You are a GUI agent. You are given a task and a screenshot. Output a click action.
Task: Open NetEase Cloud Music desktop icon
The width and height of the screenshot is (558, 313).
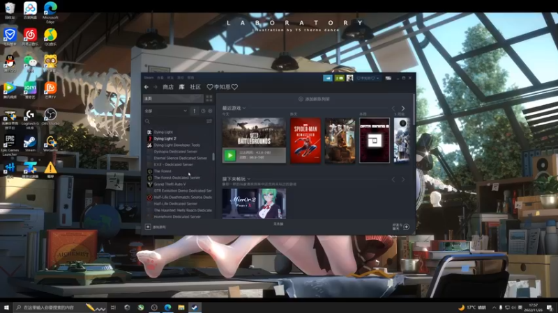click(x=30, y=37)
